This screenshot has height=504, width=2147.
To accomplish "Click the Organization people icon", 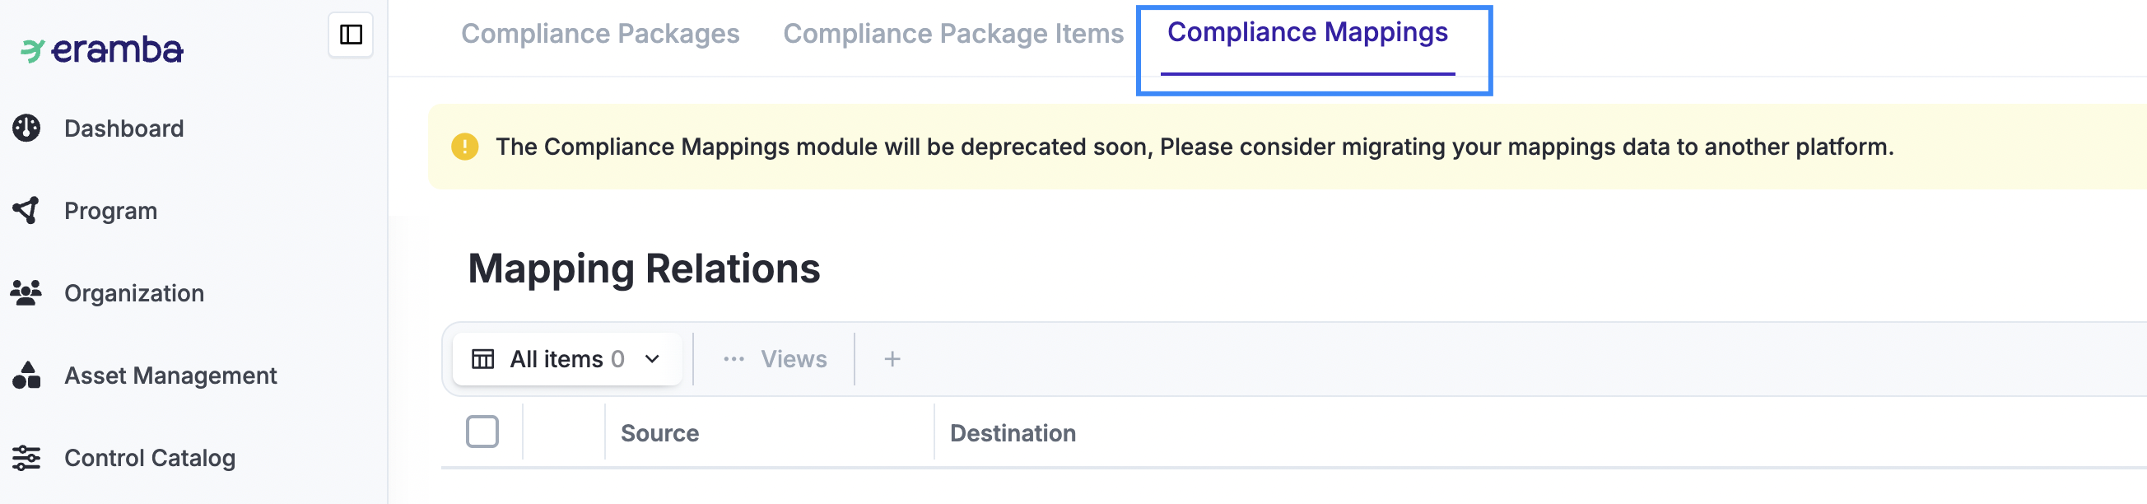I will [x=26, y=293].
